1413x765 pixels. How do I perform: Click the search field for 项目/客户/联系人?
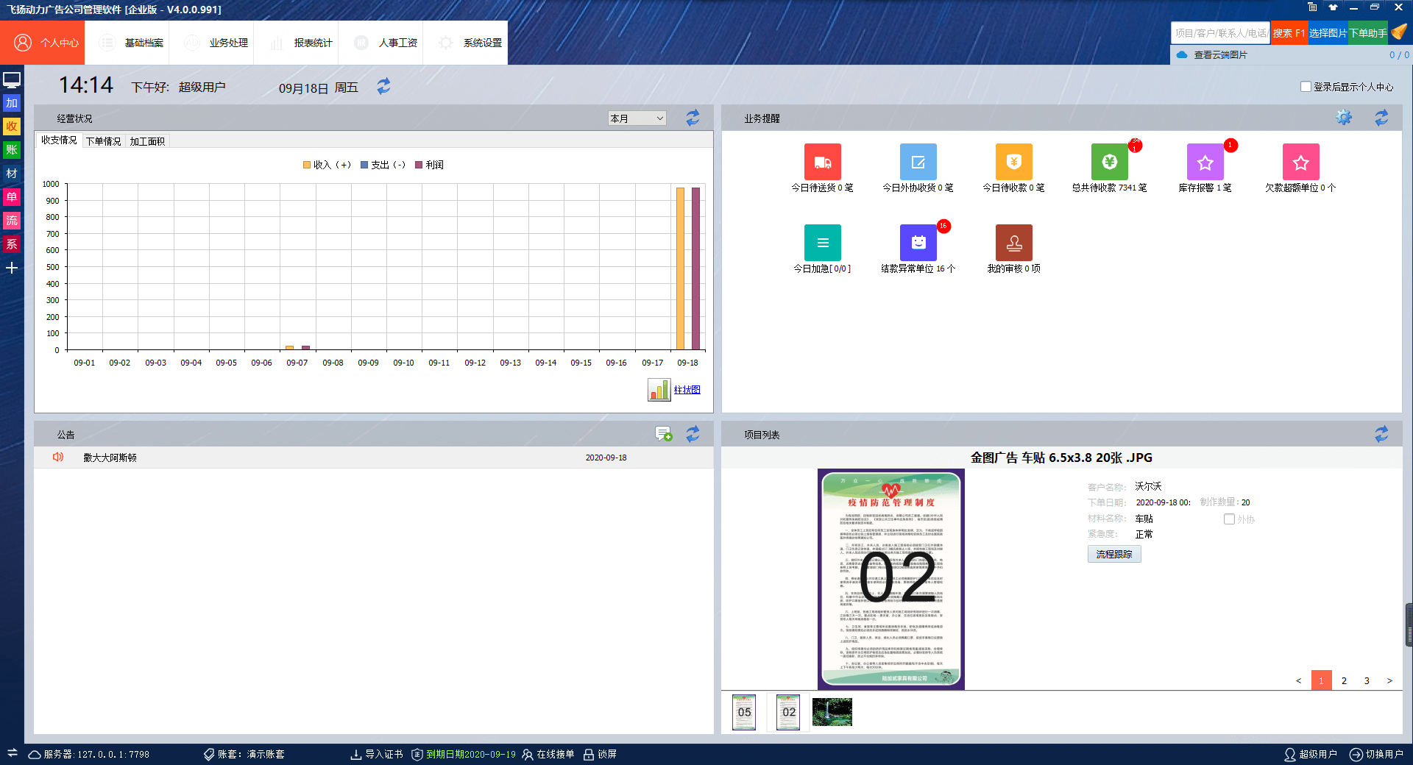pos(1220,33)
